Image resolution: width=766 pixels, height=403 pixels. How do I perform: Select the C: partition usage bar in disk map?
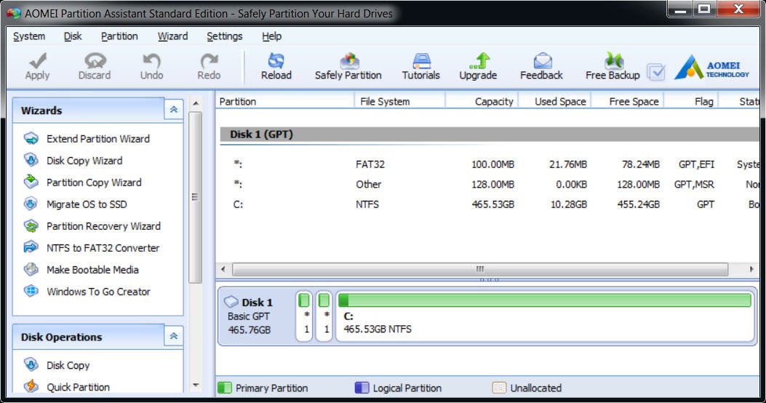point(545,300)
